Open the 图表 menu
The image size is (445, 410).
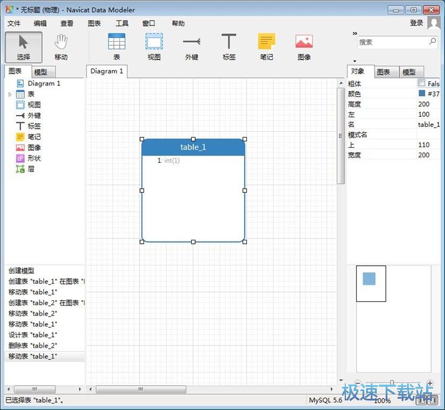(94, 23)
